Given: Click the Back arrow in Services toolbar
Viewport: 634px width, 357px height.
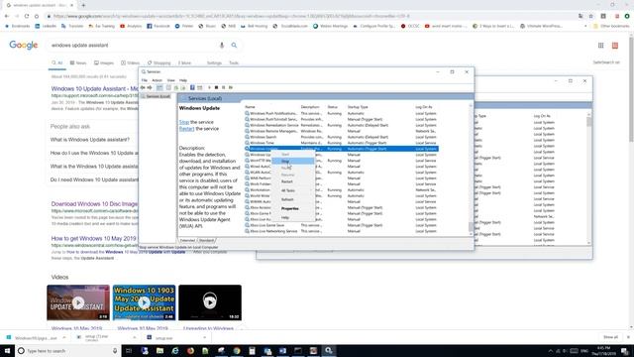Looking at the screenshot, I should pos(143,87).
